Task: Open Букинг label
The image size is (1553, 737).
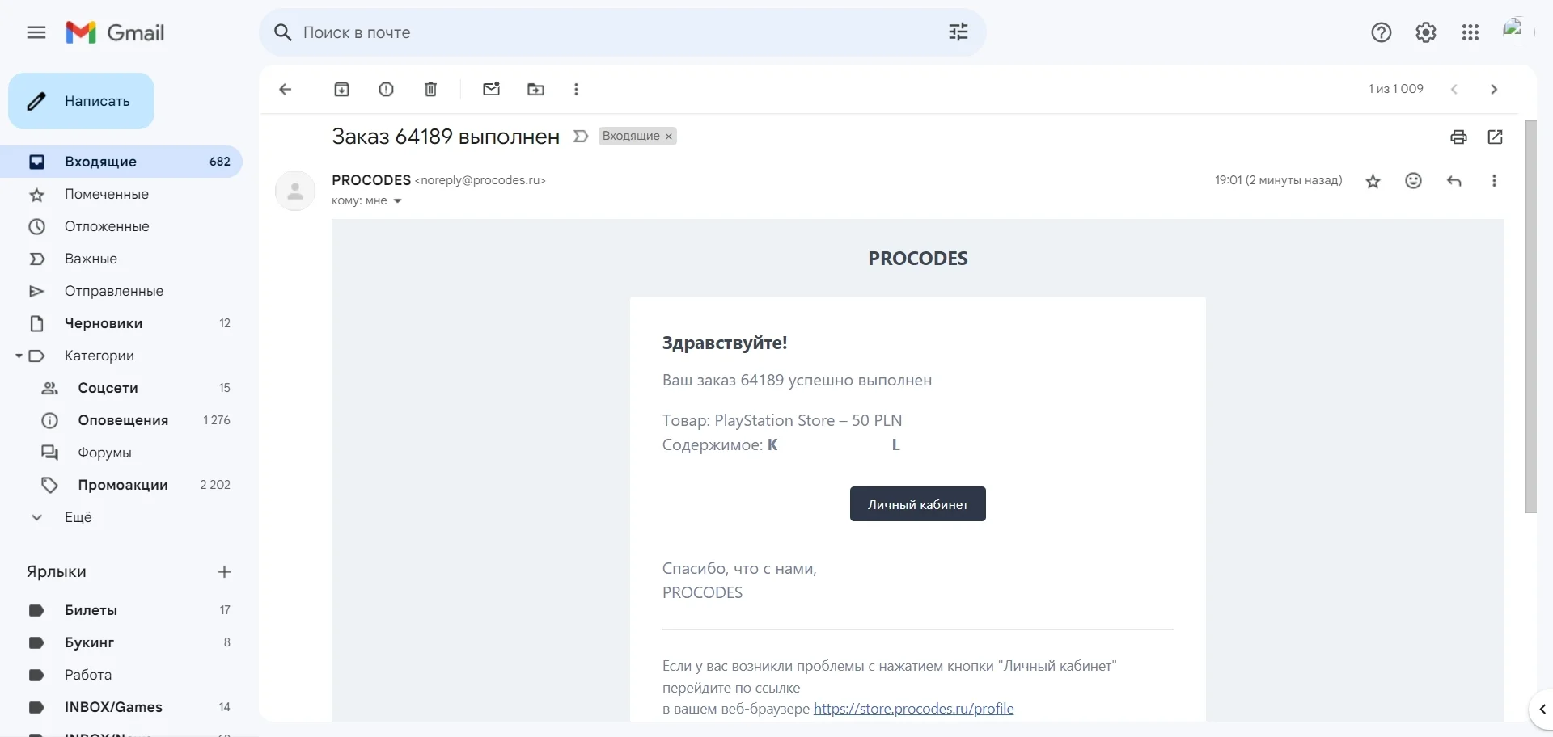Action: point(121,642)
